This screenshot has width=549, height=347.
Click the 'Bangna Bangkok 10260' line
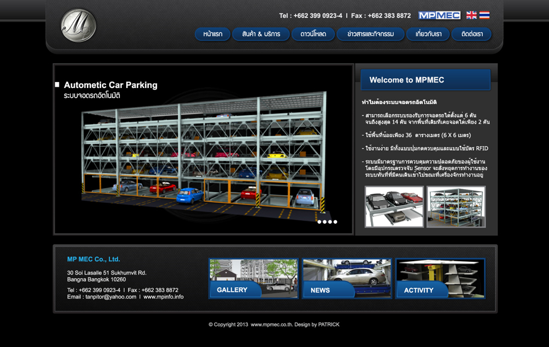(x=96, y=280)
